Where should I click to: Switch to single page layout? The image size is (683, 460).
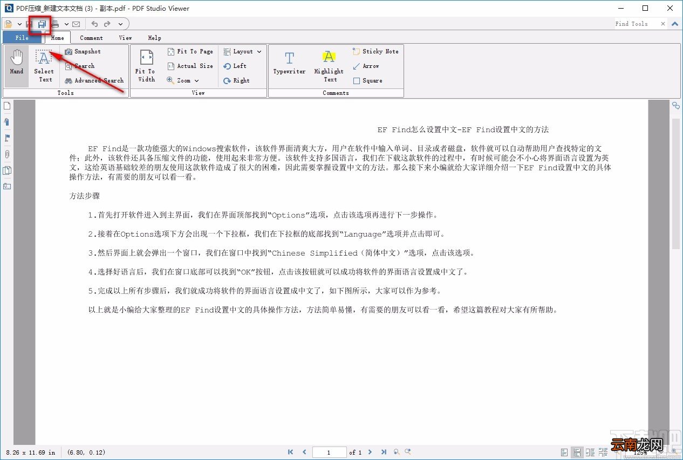coord(564,452)
